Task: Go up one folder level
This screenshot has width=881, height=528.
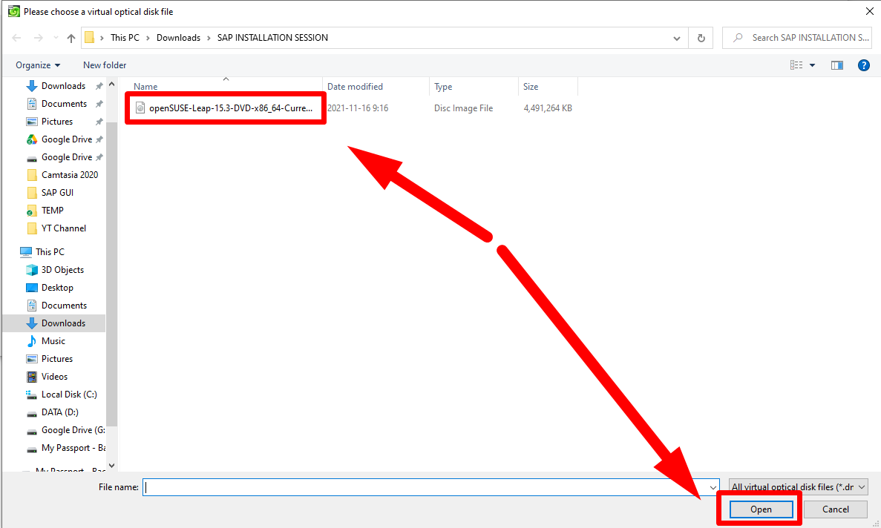Action: pos(71,38)
